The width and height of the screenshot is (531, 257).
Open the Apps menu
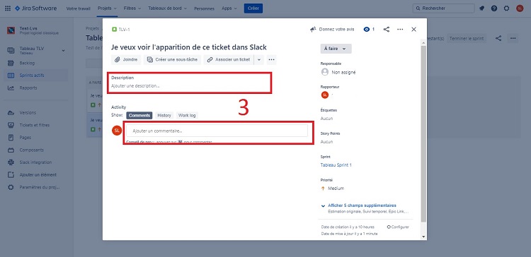coord(229,8)
